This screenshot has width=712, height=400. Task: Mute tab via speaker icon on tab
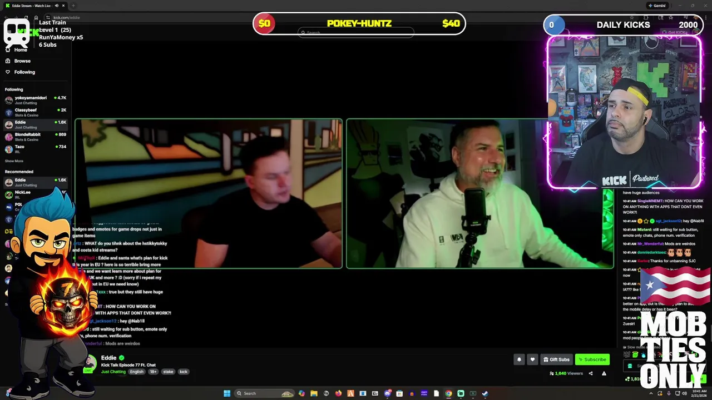click(x=56, y=6)
